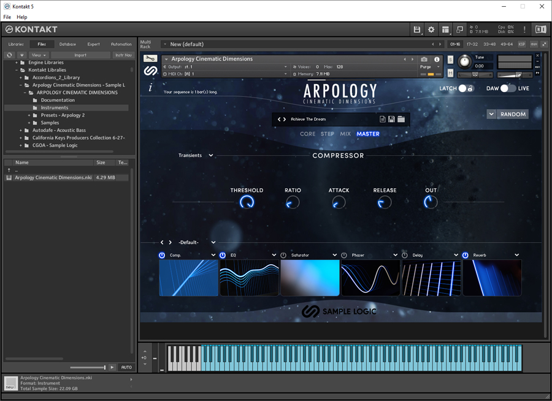Click the italic i info icon
The height and width of the screenshot is (401, 552).
150,88
